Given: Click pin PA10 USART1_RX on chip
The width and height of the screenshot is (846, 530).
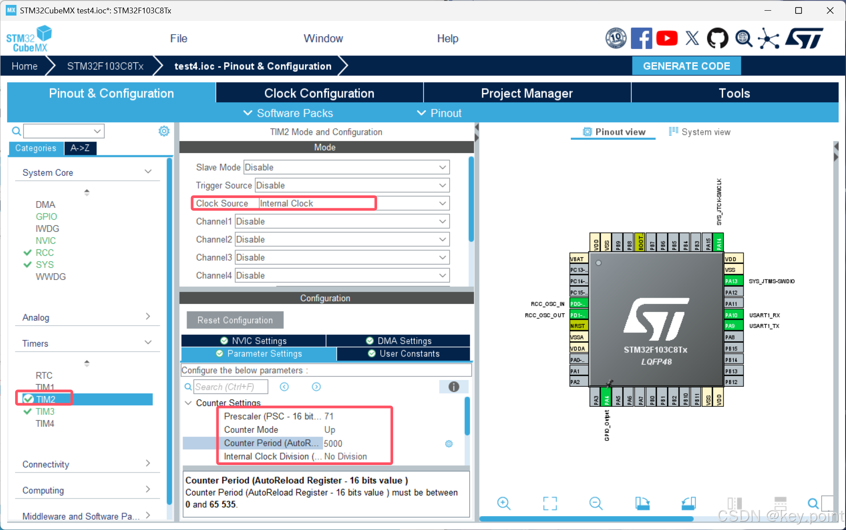Looking at the screenshot, I should 734,315.
